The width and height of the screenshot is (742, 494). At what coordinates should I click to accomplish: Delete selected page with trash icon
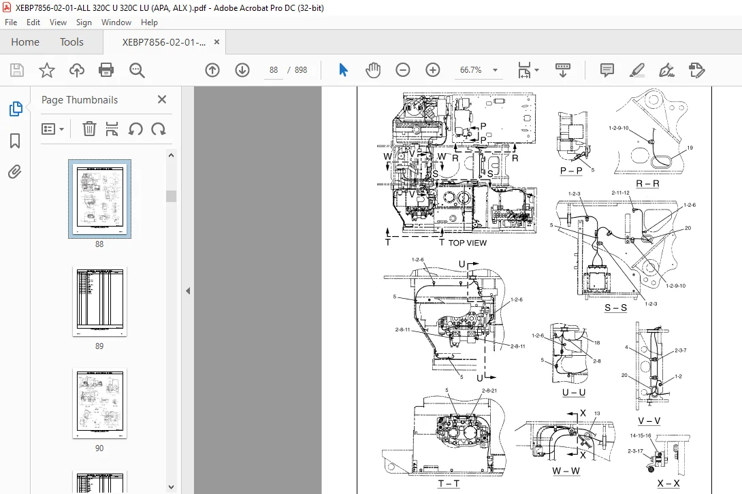(x=89, y=129)
